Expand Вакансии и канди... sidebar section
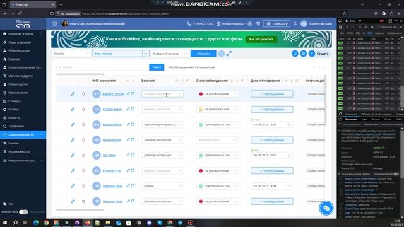Image resolution: width=404 pixels, height=227 pixels. tap(23, 33)
